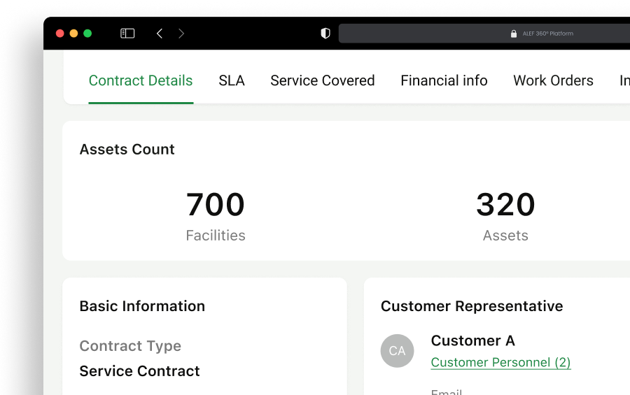
Task: Close the window with red button
Action: [60, 34]
